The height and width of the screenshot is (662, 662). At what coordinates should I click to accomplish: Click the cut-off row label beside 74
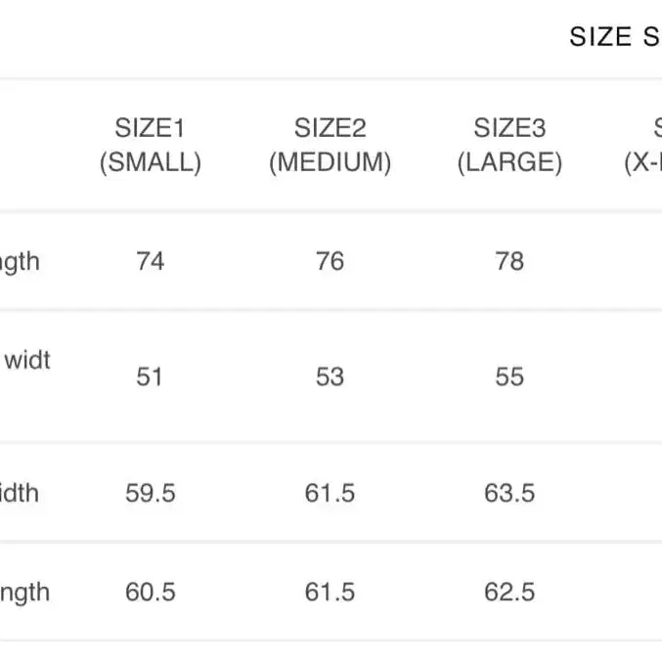coord(20,261)
